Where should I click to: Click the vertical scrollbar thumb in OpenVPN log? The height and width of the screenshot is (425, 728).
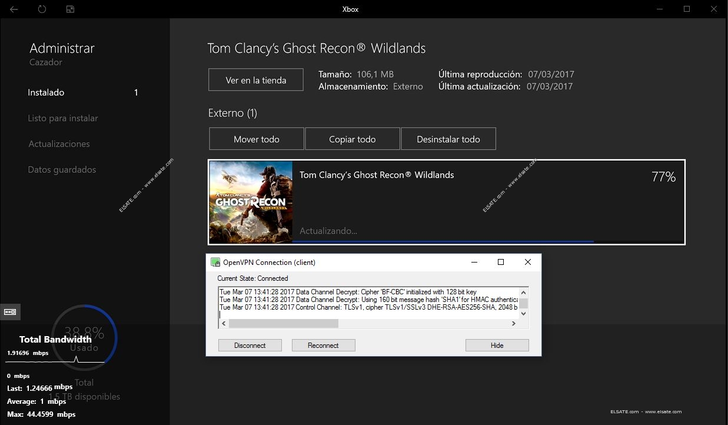point(524,303)
